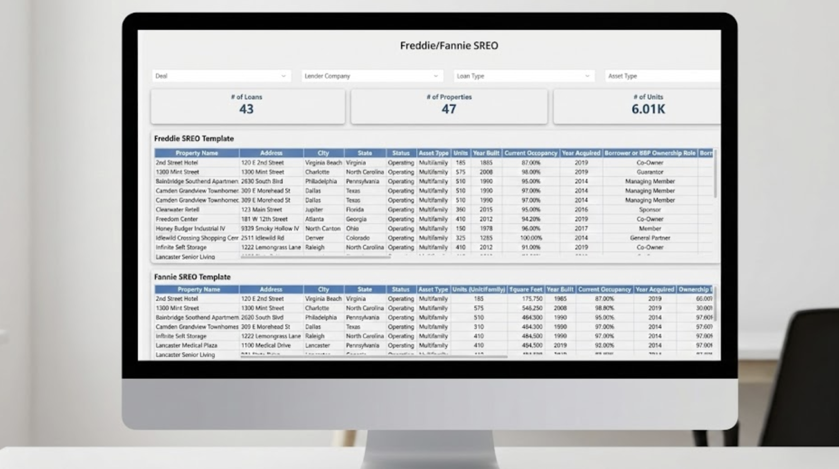Click Current Occupancy header in Freddie table
Image resolution: width=839 pixels, height=469 pixels.
(x=531, y=153)
